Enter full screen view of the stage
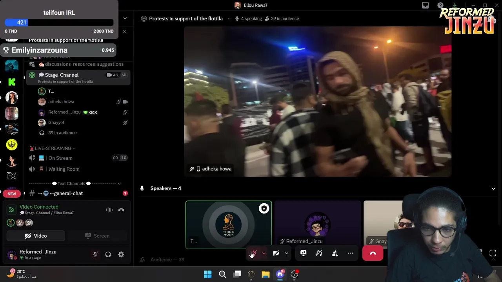The image size is (502, 282). [493, 253]
